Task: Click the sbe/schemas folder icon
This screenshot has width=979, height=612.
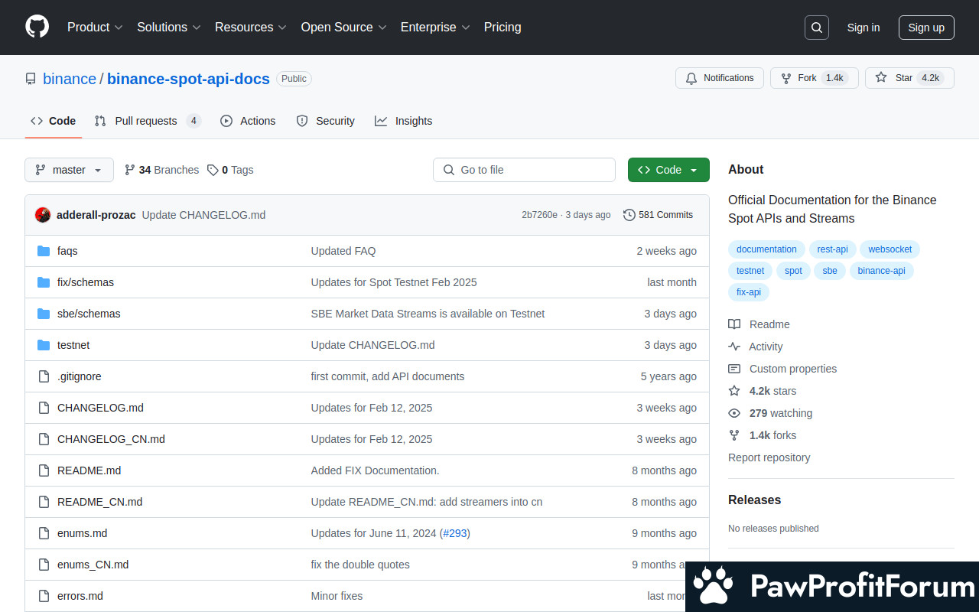Action: click(x=44, y=314)
